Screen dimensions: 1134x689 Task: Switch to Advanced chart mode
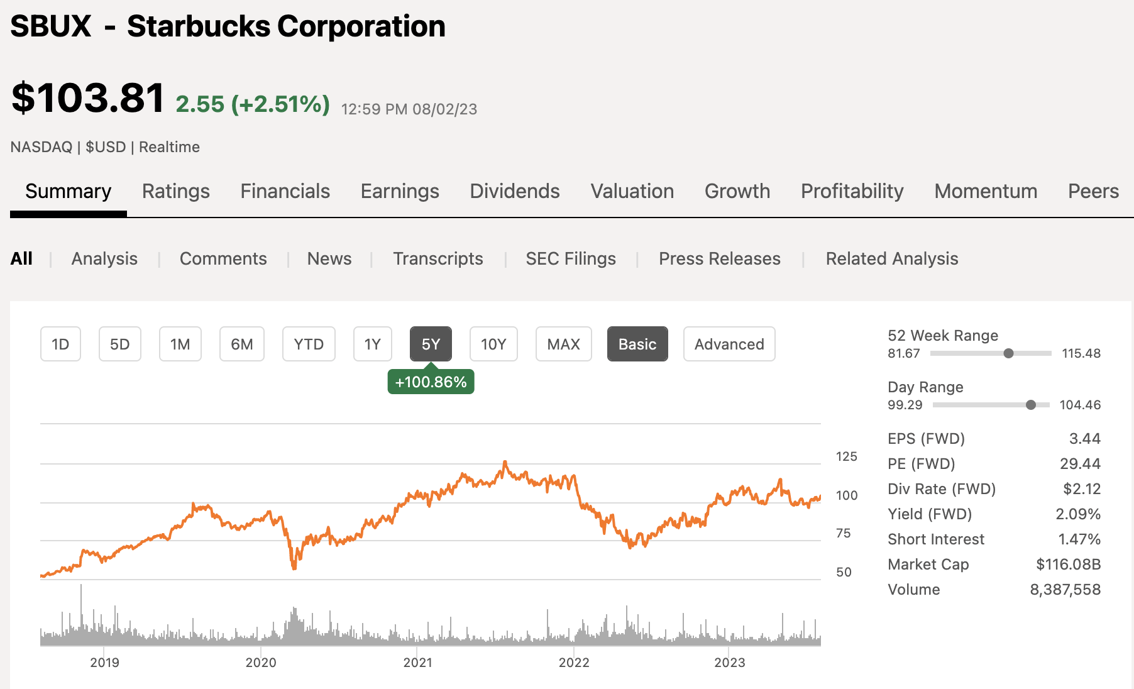coord(729,344)
